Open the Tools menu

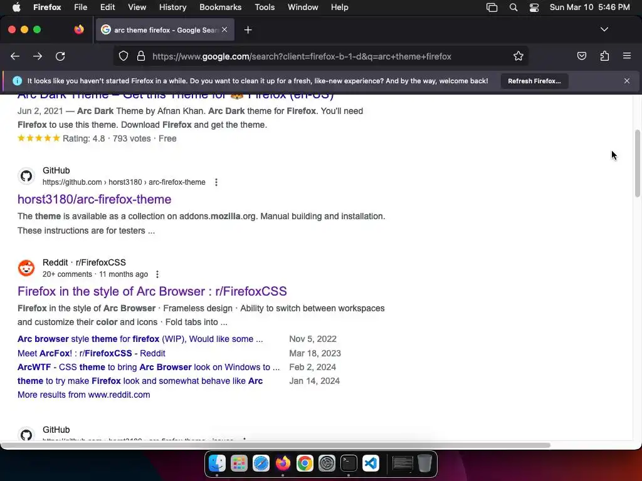pos(265,8)
